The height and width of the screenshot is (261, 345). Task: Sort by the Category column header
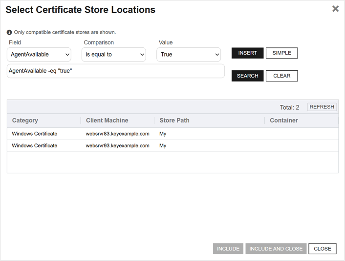25,120
